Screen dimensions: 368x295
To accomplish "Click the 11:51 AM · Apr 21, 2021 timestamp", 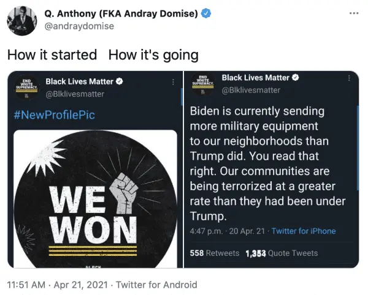I will tap(56, 285).
